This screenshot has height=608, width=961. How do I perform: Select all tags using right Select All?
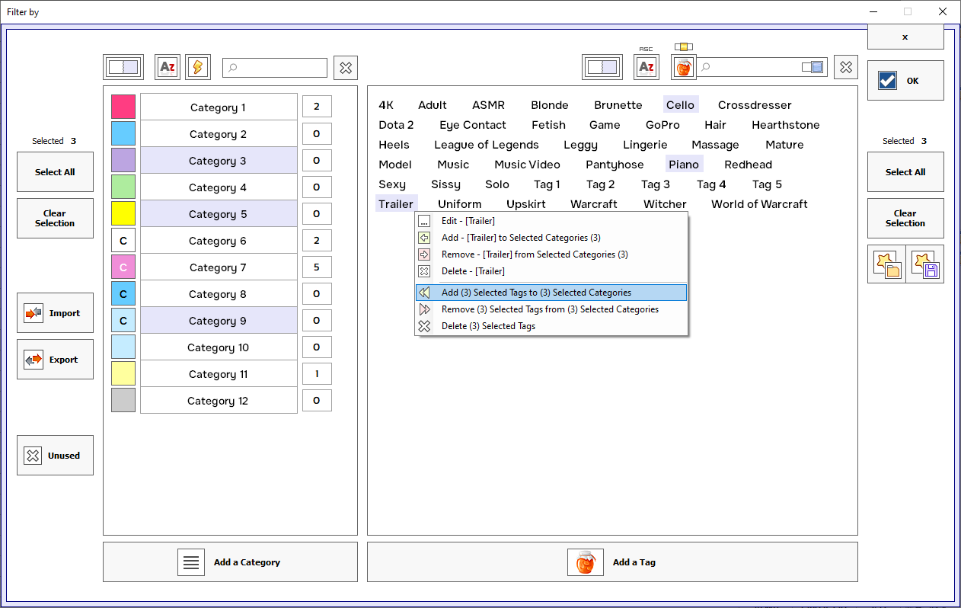click(x=905, y=172)
